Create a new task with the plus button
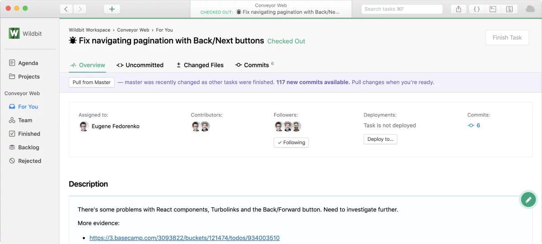 [112, 9]
